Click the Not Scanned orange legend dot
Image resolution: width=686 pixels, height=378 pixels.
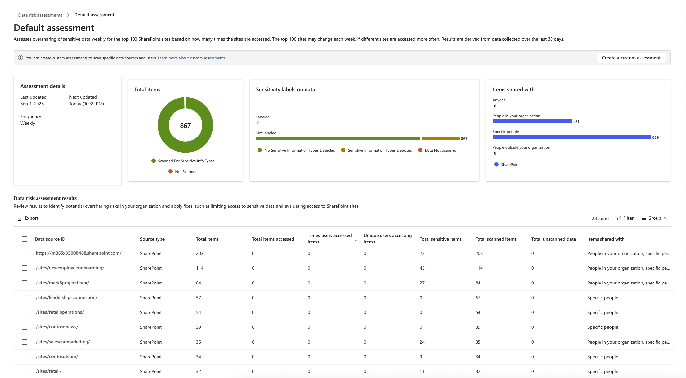[x=170, y=171]
